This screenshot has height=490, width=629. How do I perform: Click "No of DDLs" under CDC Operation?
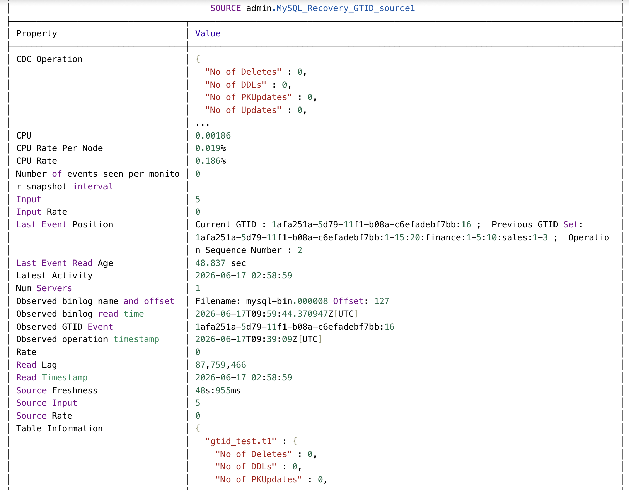point(236,85)
